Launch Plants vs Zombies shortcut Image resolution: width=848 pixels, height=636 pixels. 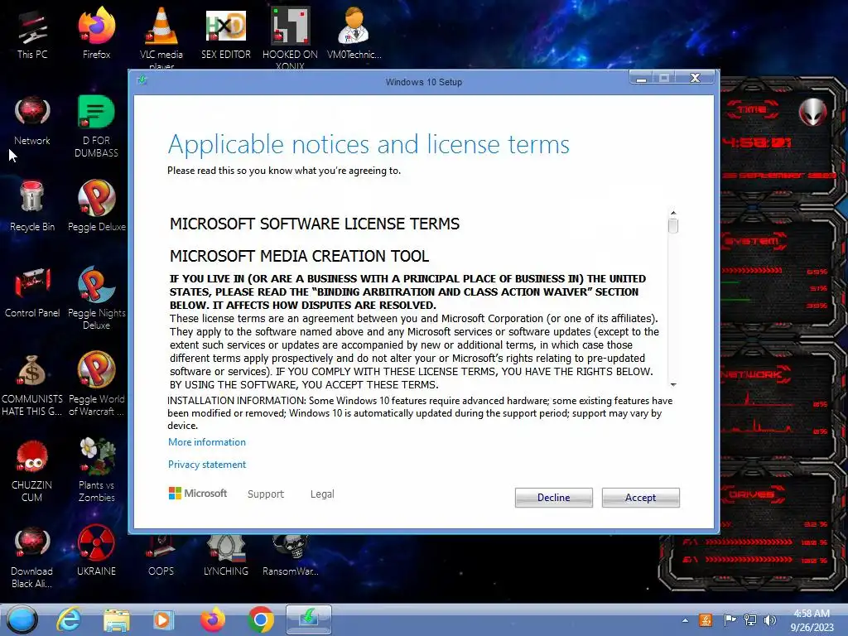coord(96,470)
